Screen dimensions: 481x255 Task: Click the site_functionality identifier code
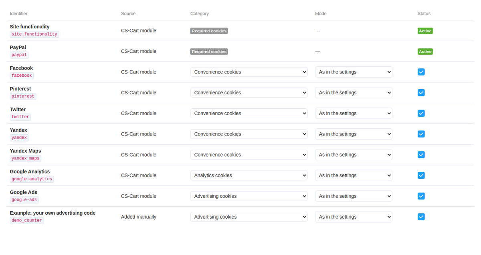pos(34,34)
